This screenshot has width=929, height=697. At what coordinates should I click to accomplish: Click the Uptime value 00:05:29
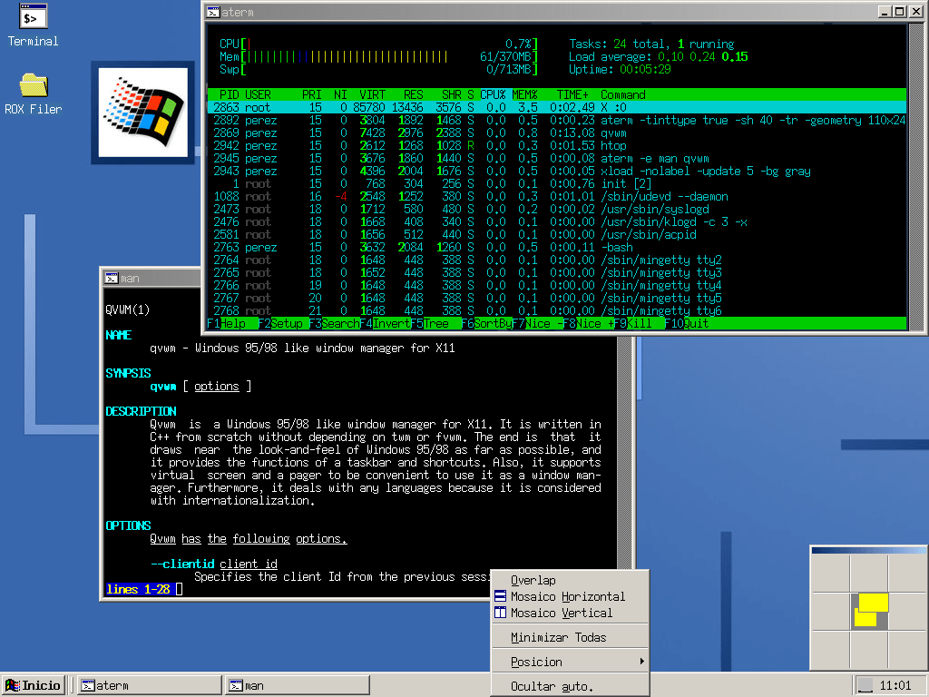[645, 69]
